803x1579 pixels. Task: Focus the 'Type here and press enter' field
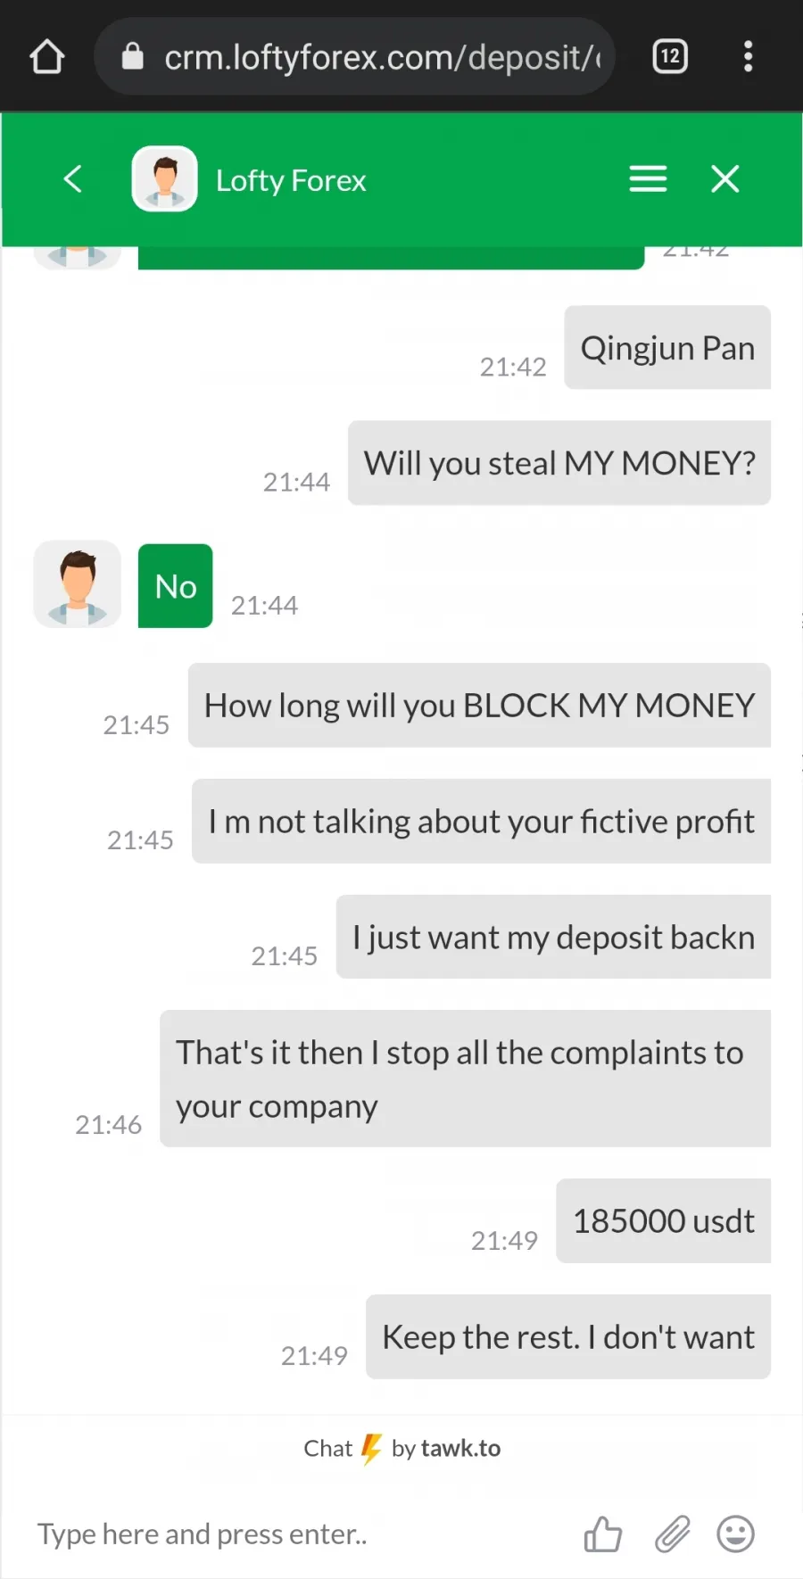point(294,1534)
